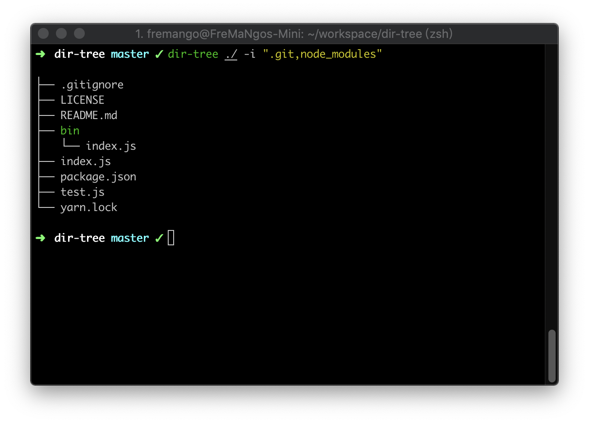Image resolution: width=589 pixels, height=423 pixels.
Task: Click the ".git,node_modules" quoted argument
Action: [x=322, y=54]
